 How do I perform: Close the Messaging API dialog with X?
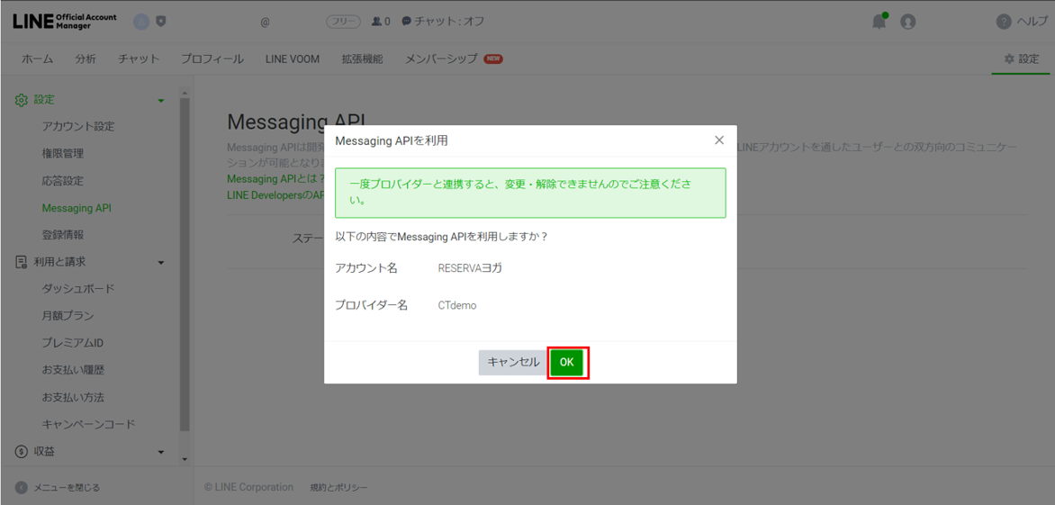(x=718, y=140)
